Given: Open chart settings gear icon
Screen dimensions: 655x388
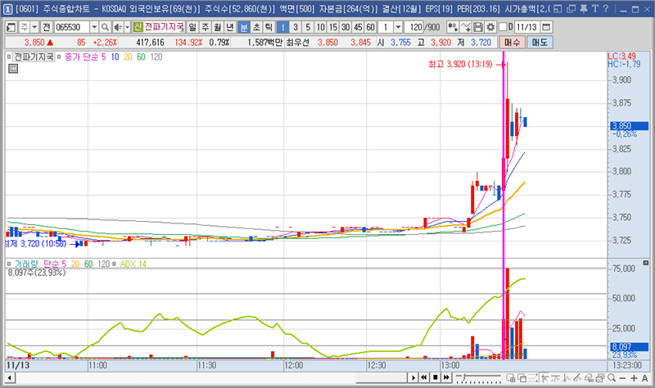Looking at the screenshot, I should [x=490, y=27].
